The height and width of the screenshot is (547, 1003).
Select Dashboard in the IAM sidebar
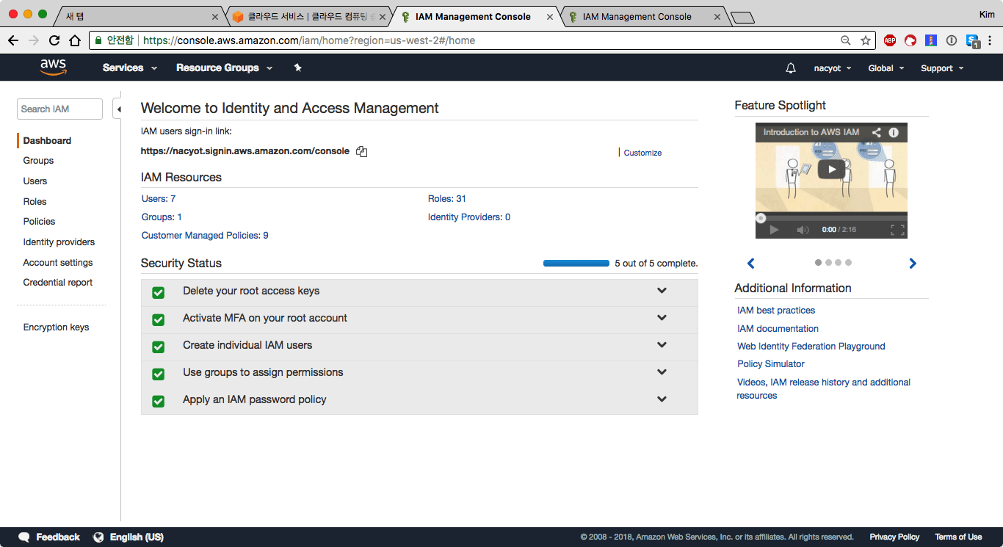pos(47,140)
